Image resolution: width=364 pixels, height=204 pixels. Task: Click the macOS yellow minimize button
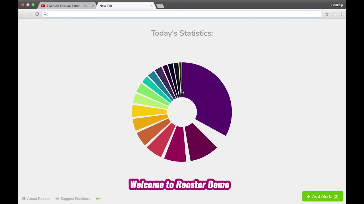(x=28, y=5)
